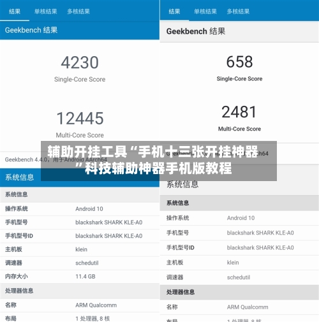Click right 手机型号ID blackshark SHARK KLE-A0 value
The width and height of the screenshot is (319, 322).
(x=260, y=248)
